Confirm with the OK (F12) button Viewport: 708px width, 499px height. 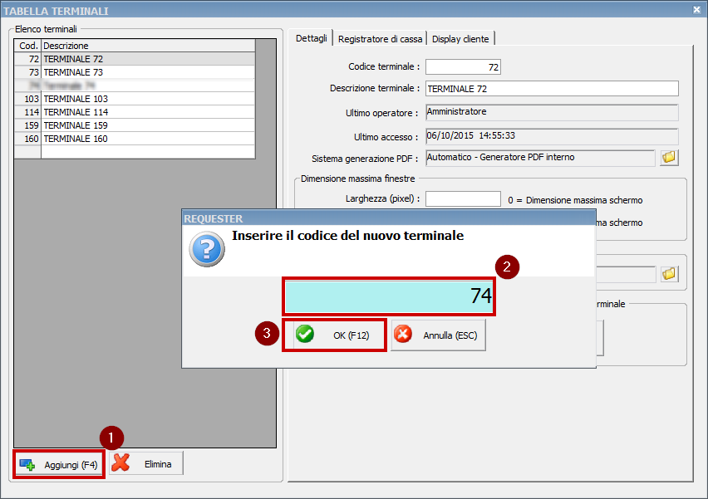coord(335,335)
